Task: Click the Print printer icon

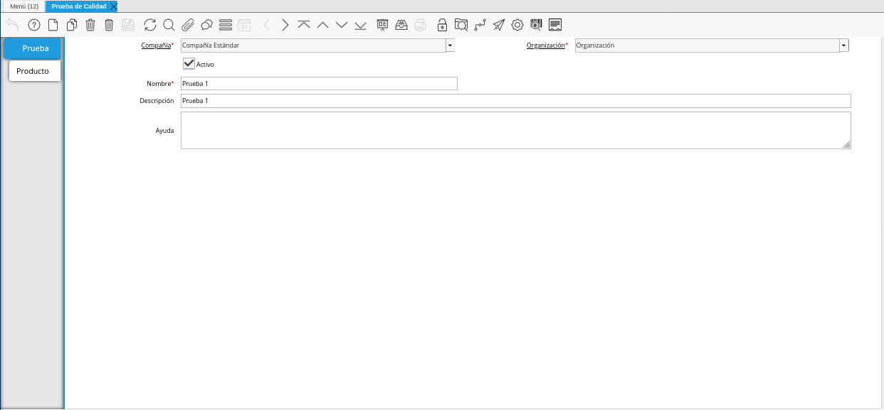Action: pos(421,25)
